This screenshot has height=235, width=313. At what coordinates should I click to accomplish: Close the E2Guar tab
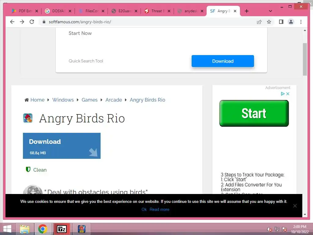pyautogui.click(x=136, y=11)
